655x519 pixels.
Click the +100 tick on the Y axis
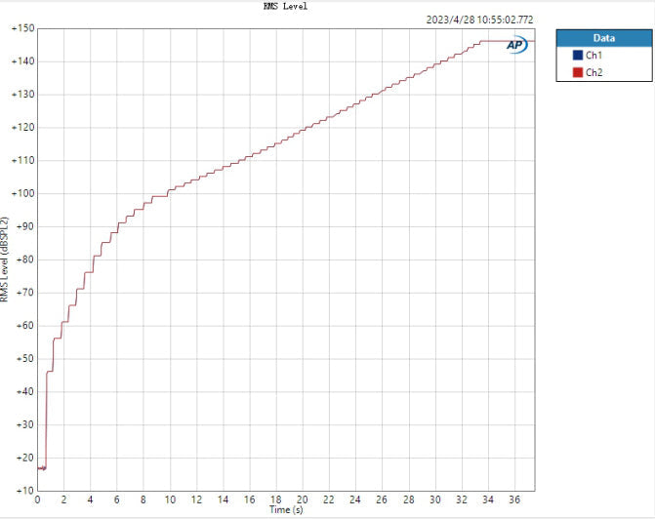[22, 193]
